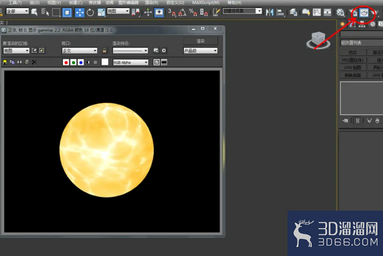The height and width of the screenshot is (256, 383).
Task: Toggle monochrome display
Action: [95, 62]
